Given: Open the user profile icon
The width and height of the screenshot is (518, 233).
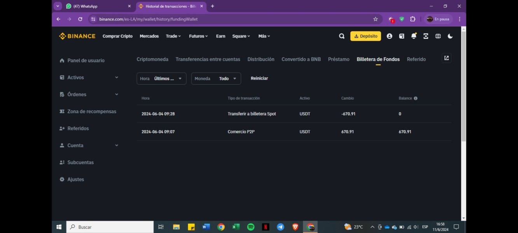Looking at the screenshot, I should click(389, 36).
